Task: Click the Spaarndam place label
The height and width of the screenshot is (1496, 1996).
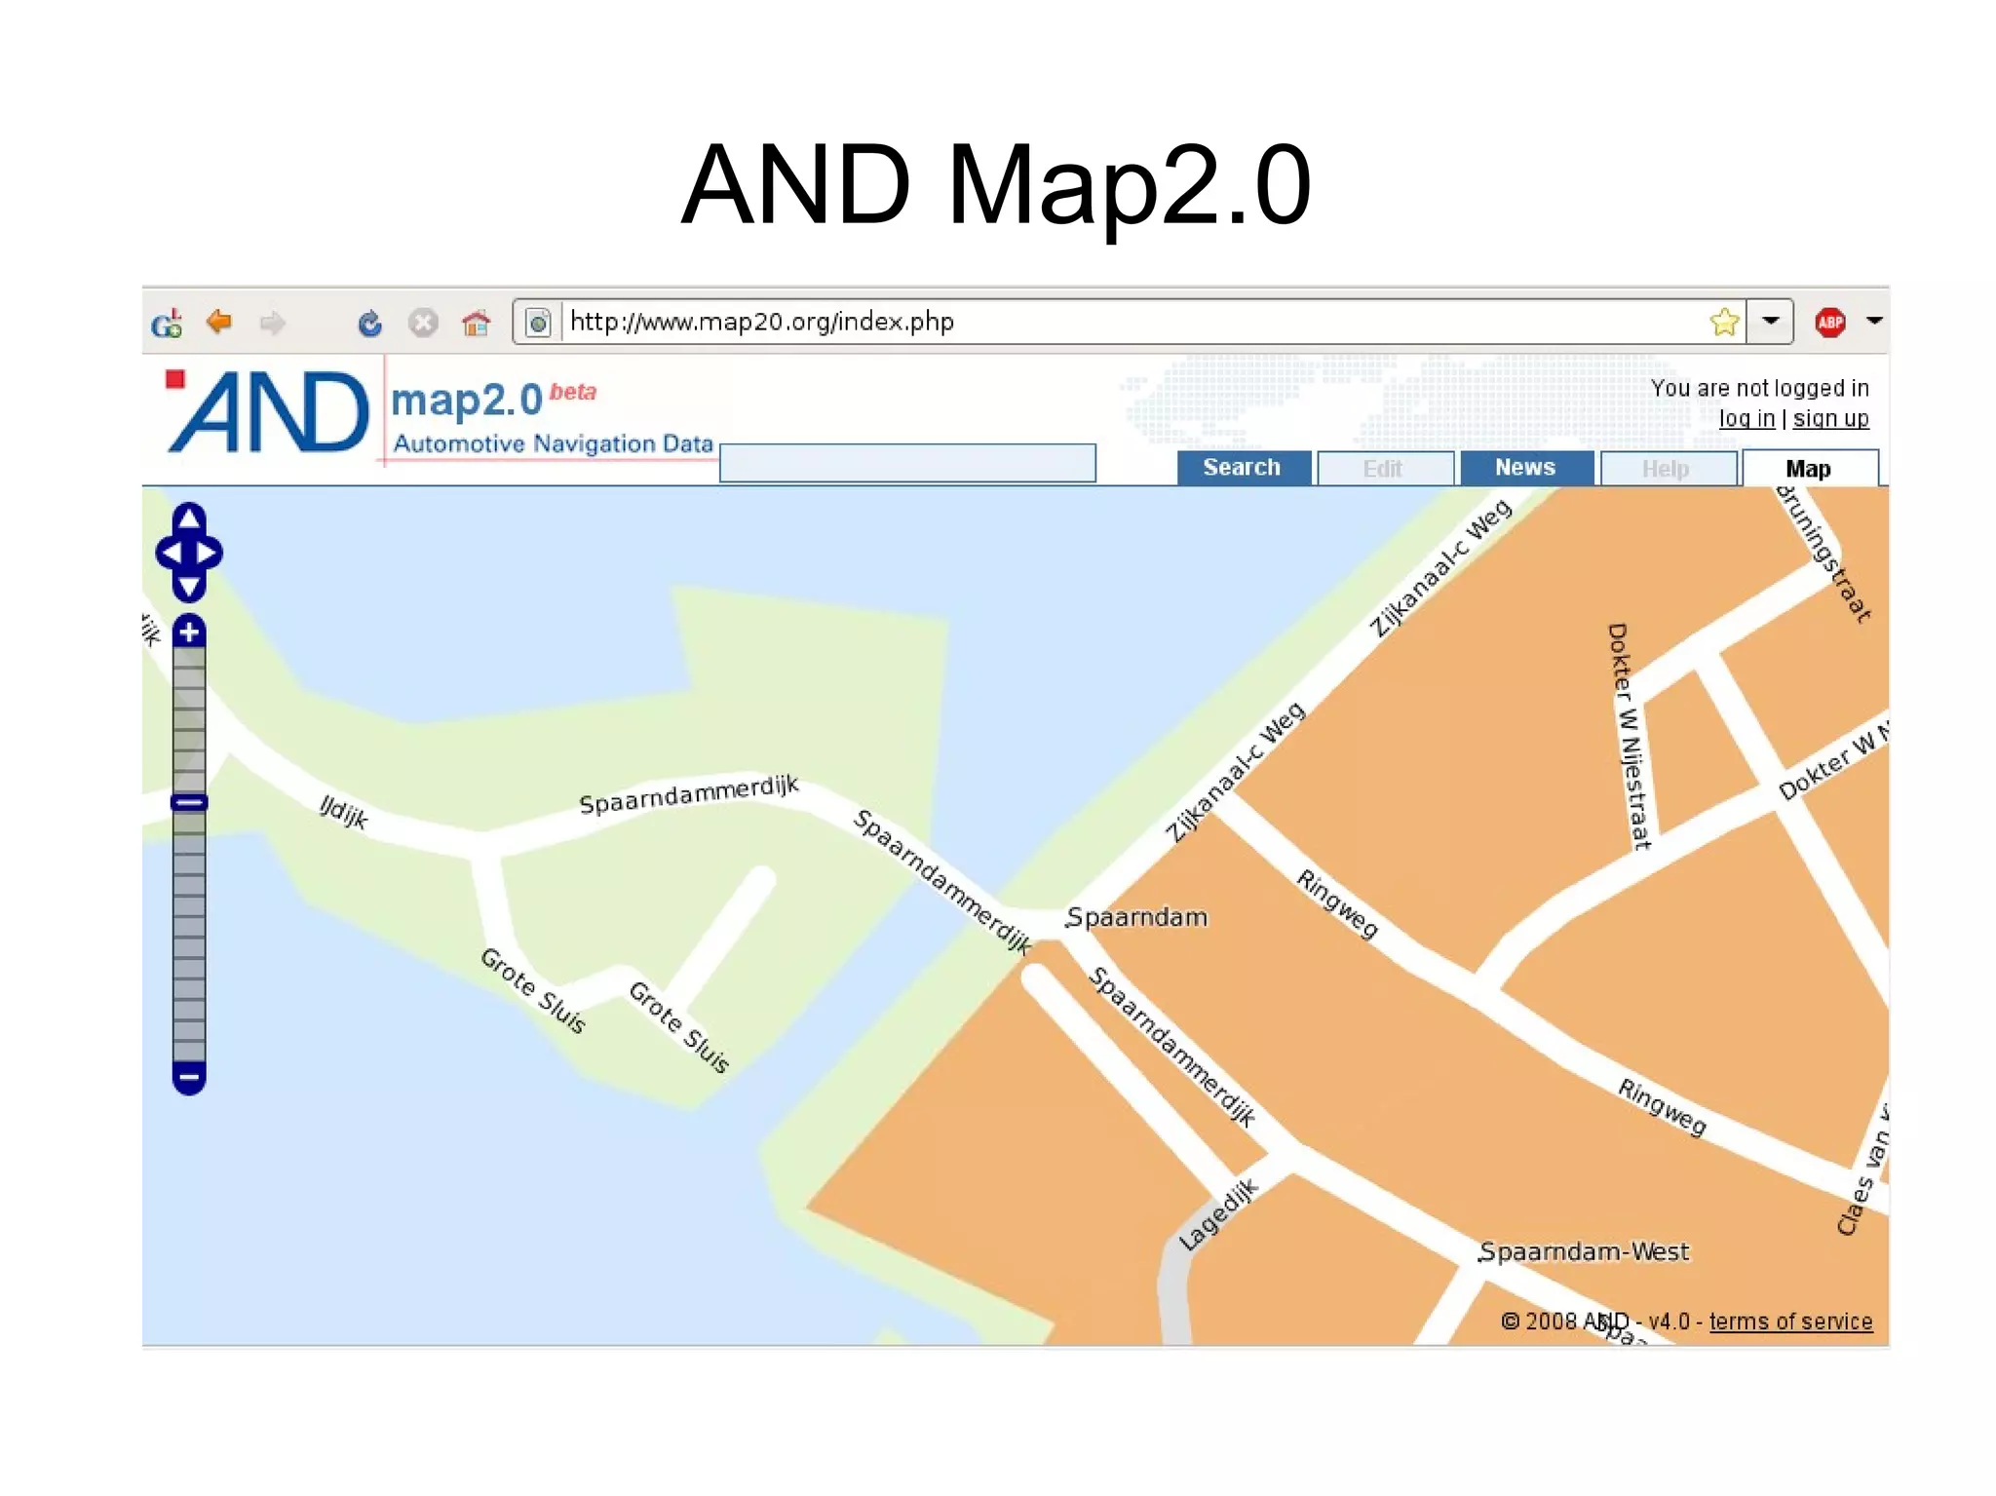Action: (1136, 917)
